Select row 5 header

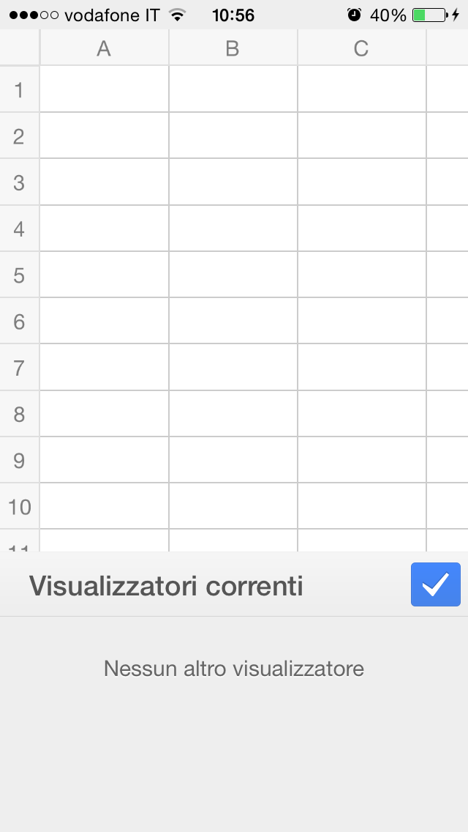19,275
